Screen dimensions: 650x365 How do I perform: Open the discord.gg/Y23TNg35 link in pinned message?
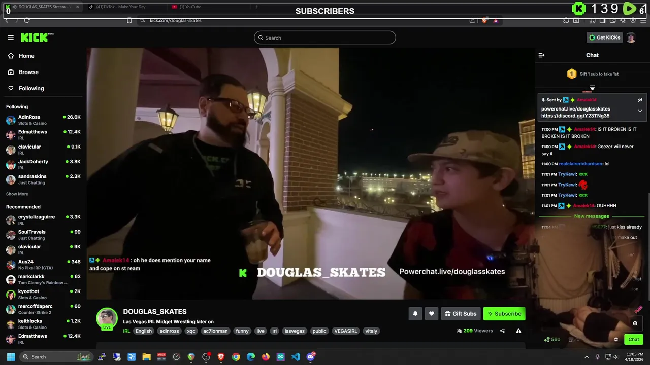pyautogui.click(x=575, y=116)
